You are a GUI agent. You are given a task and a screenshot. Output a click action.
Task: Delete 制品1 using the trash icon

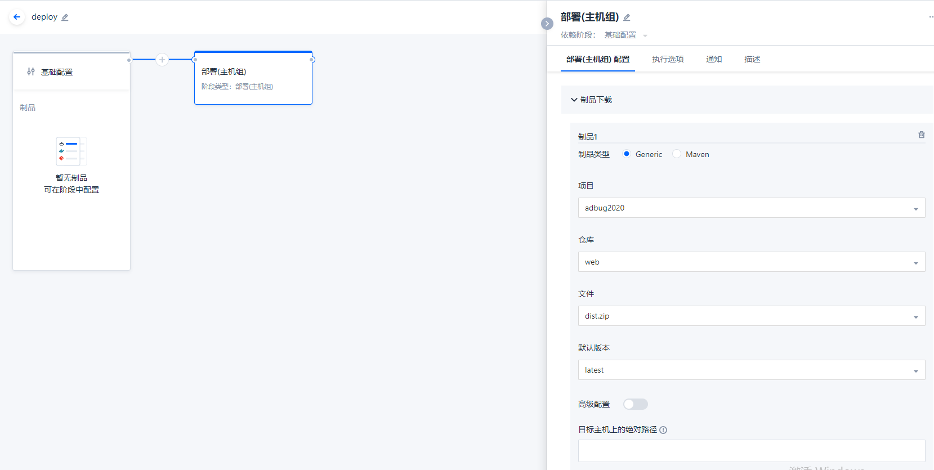pos(921,135)
